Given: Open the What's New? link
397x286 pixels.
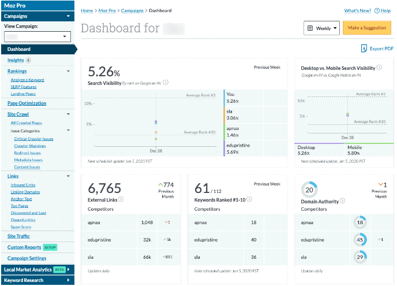Looking at the screenshot, I should (358, 10).
